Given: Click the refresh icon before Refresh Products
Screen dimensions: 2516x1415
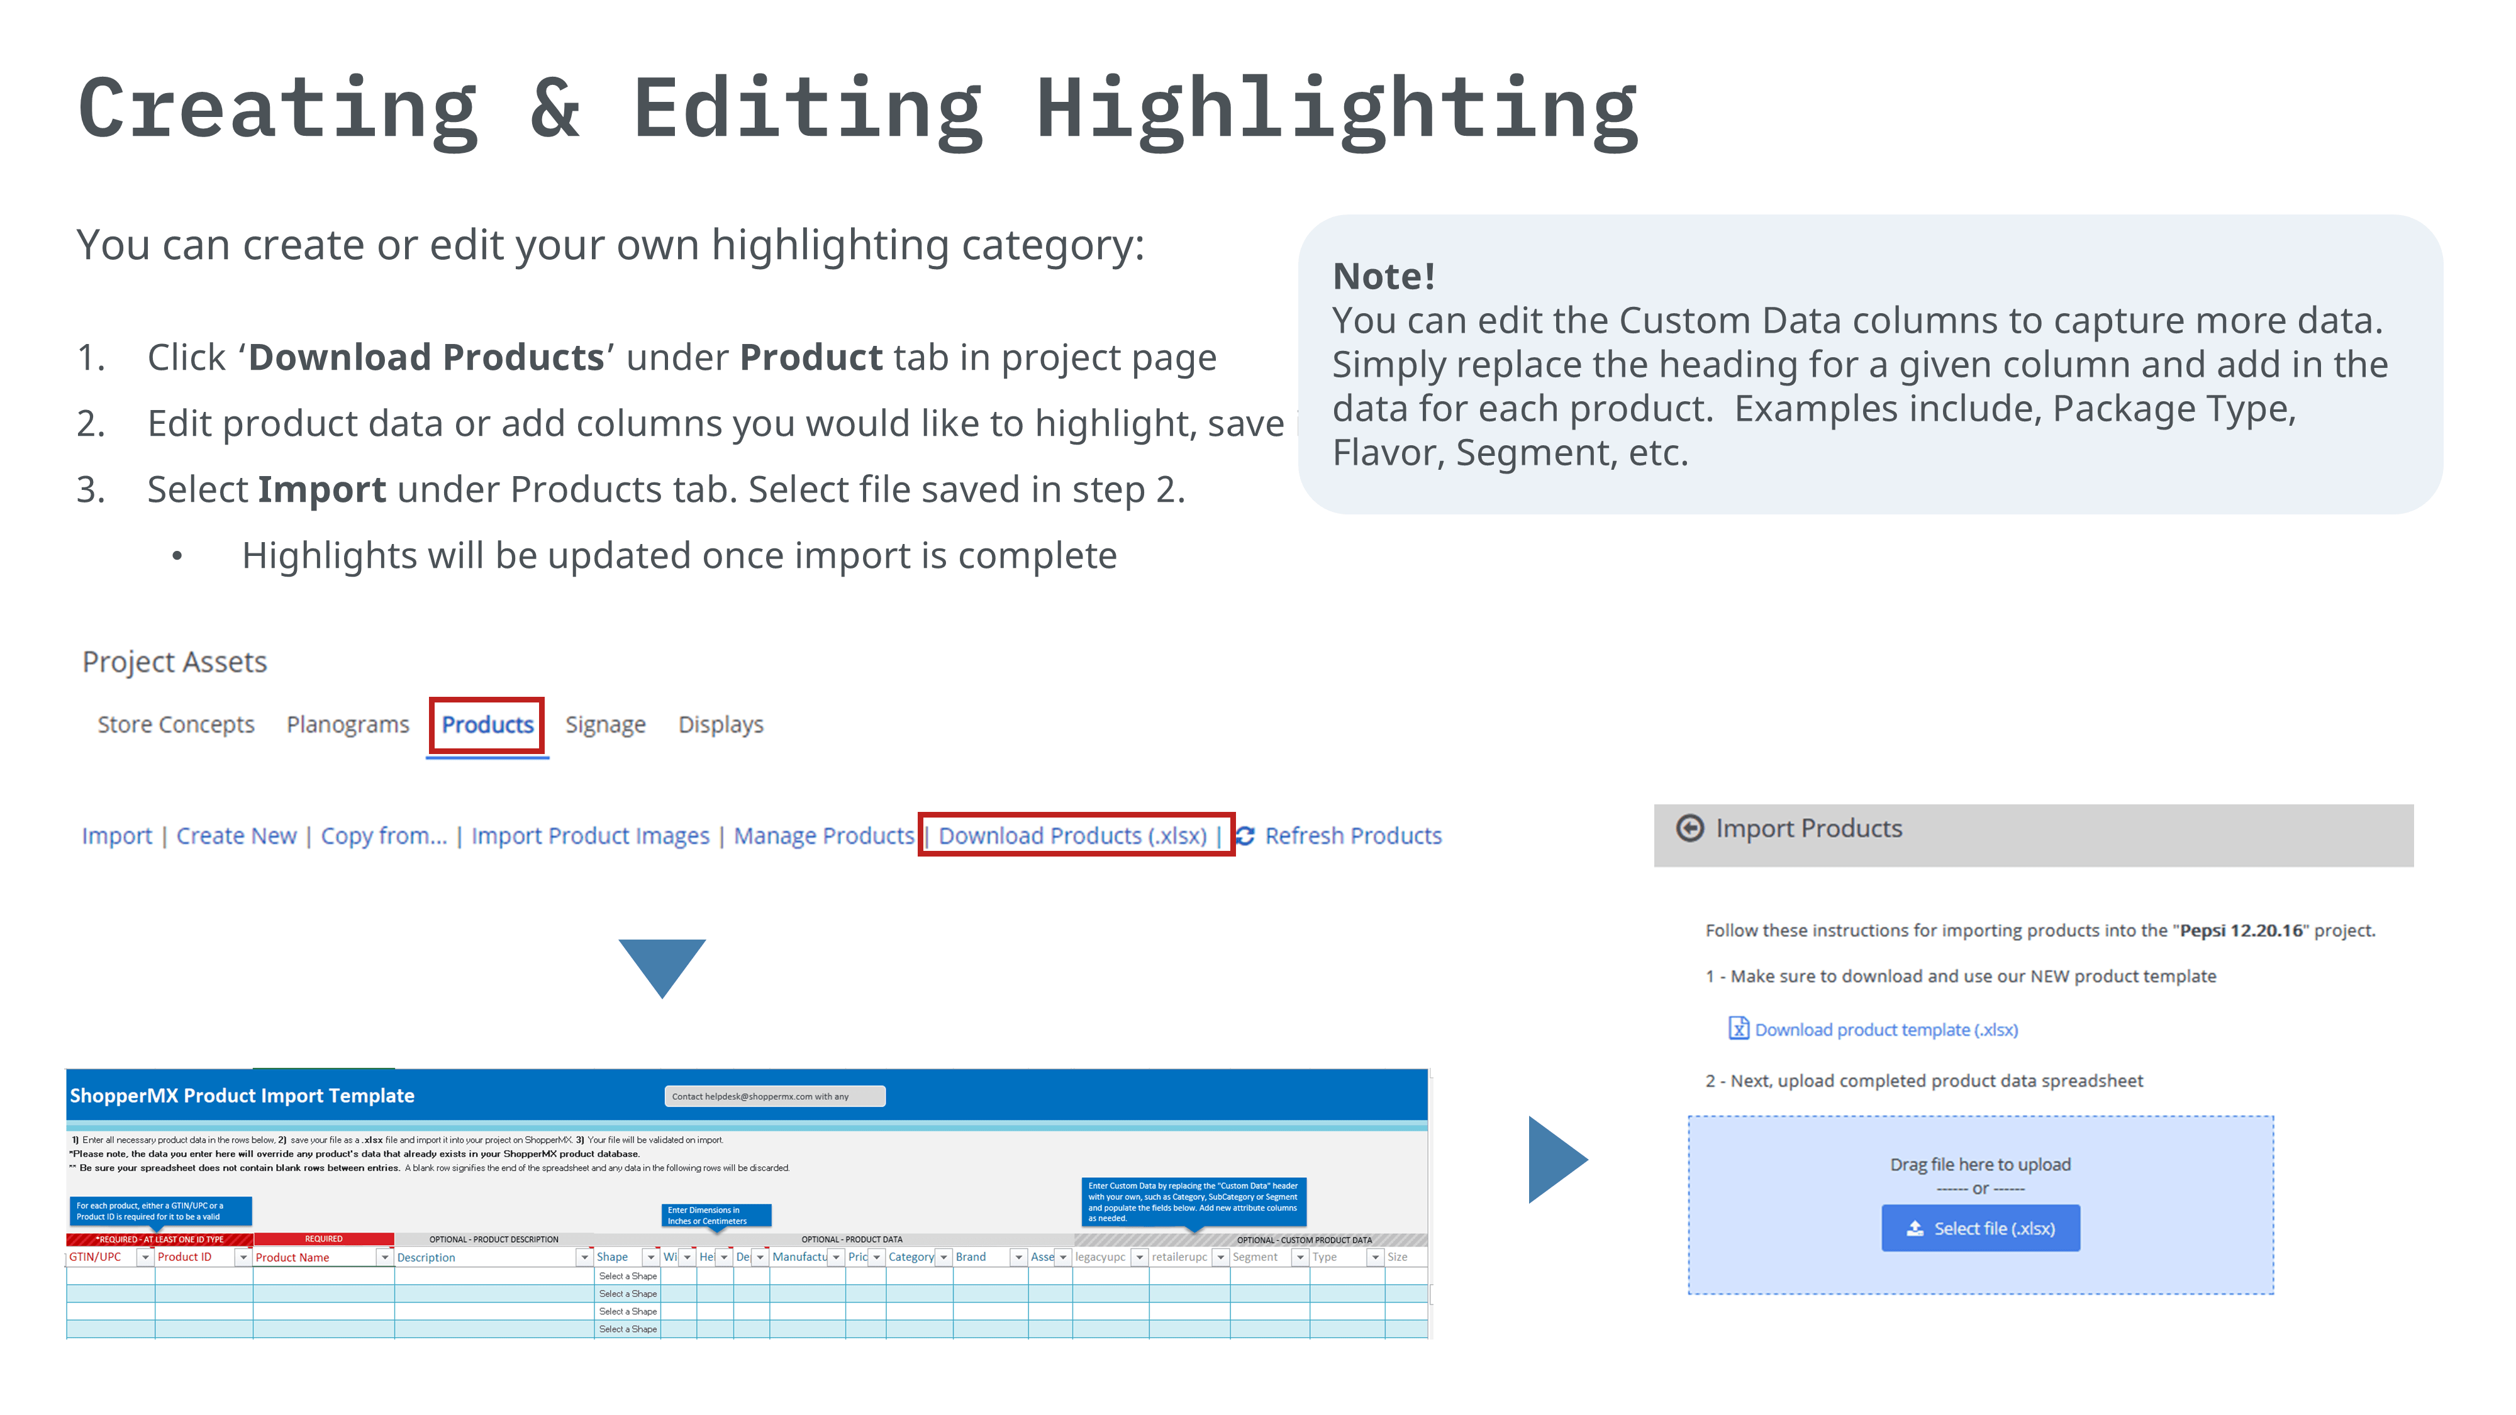Looking at the screenshot, I should point(1245,836).
